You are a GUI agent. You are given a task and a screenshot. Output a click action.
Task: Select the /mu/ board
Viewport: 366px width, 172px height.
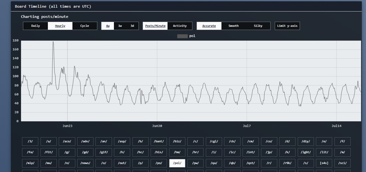tap(49, 163)
